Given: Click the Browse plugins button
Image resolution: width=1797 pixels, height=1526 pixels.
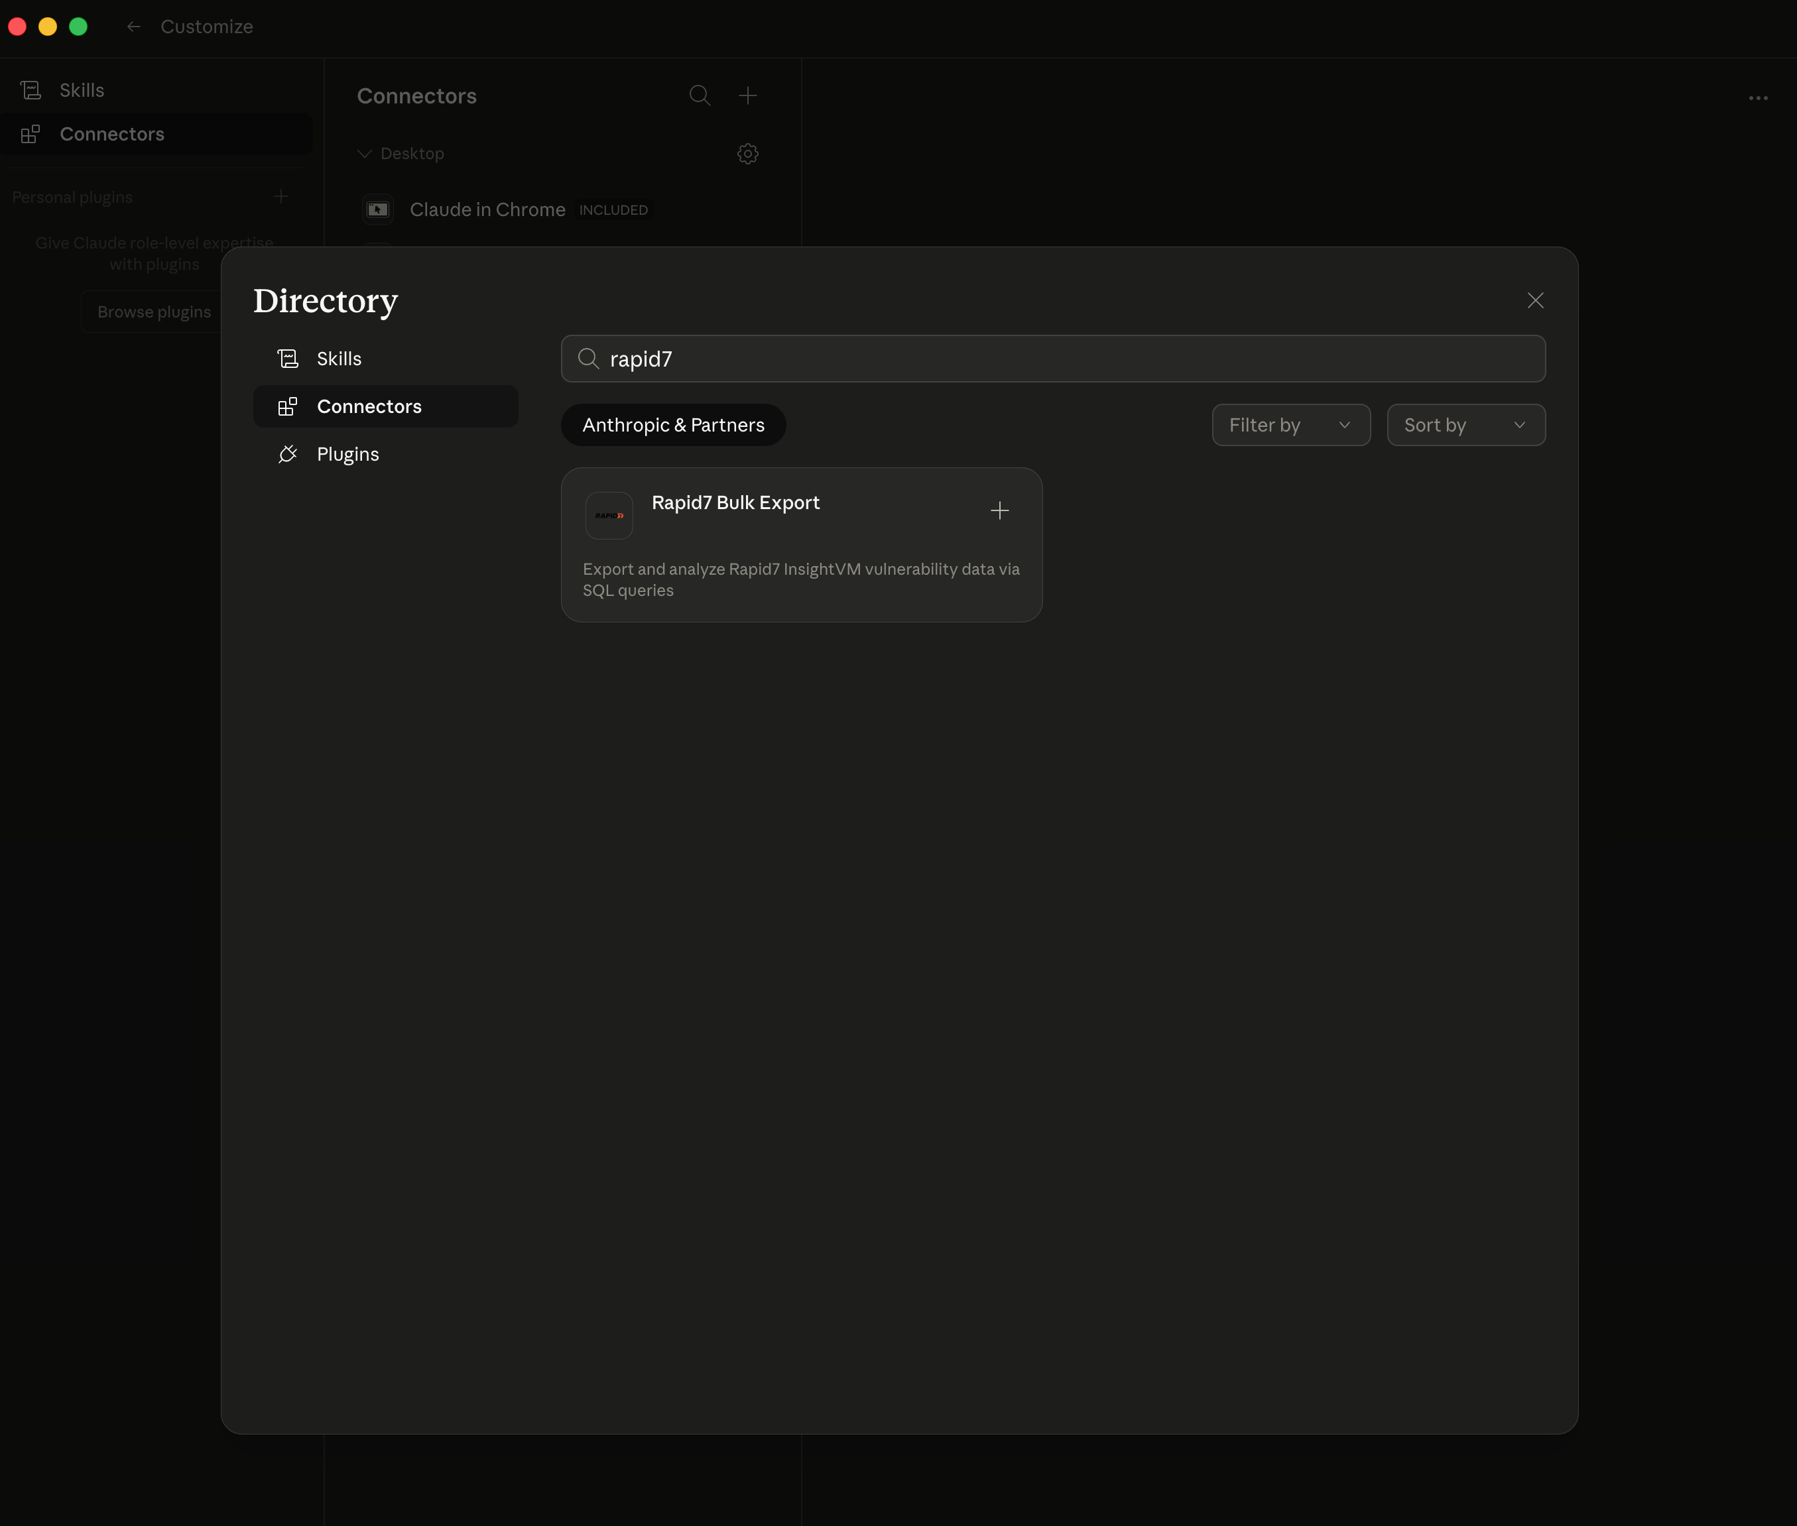Looking at the screenshot, I should coord(154,312).
